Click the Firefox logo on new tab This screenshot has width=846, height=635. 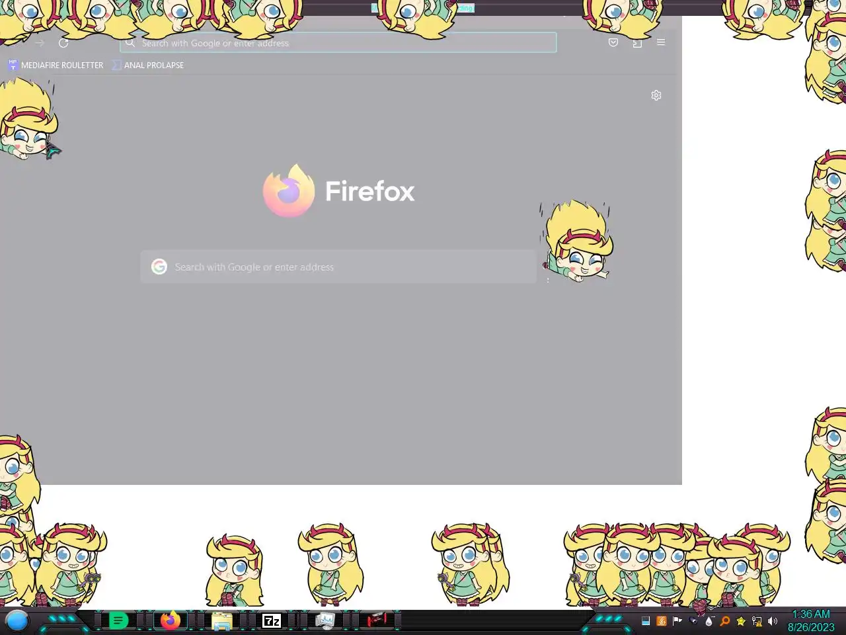(x=289, y=190)
